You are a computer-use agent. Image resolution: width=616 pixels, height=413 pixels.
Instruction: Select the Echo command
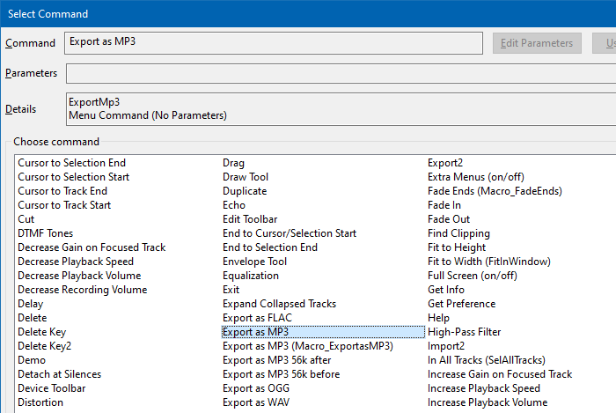pyautogui.click(x=234, y=205)
